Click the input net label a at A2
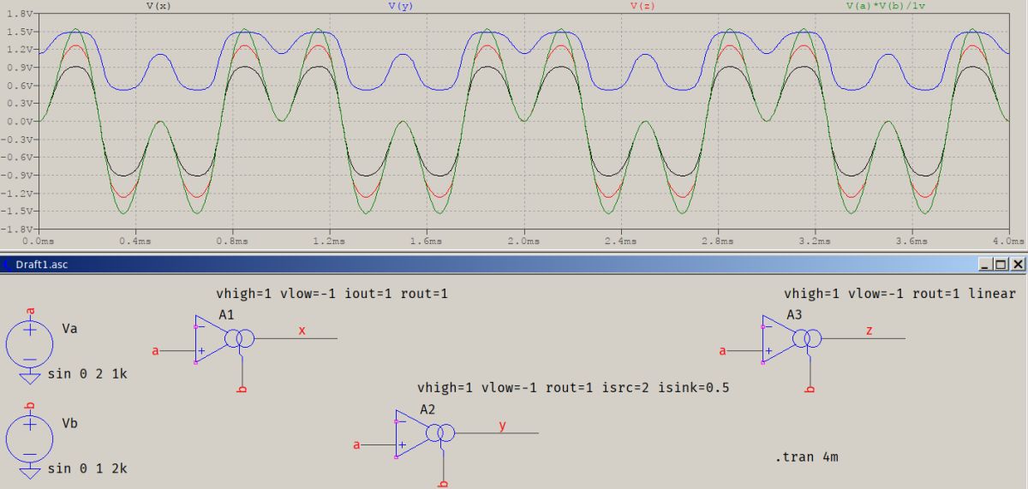Image resolution: width=1028 pixels, height=489 pixels. [x=357, y=444]
